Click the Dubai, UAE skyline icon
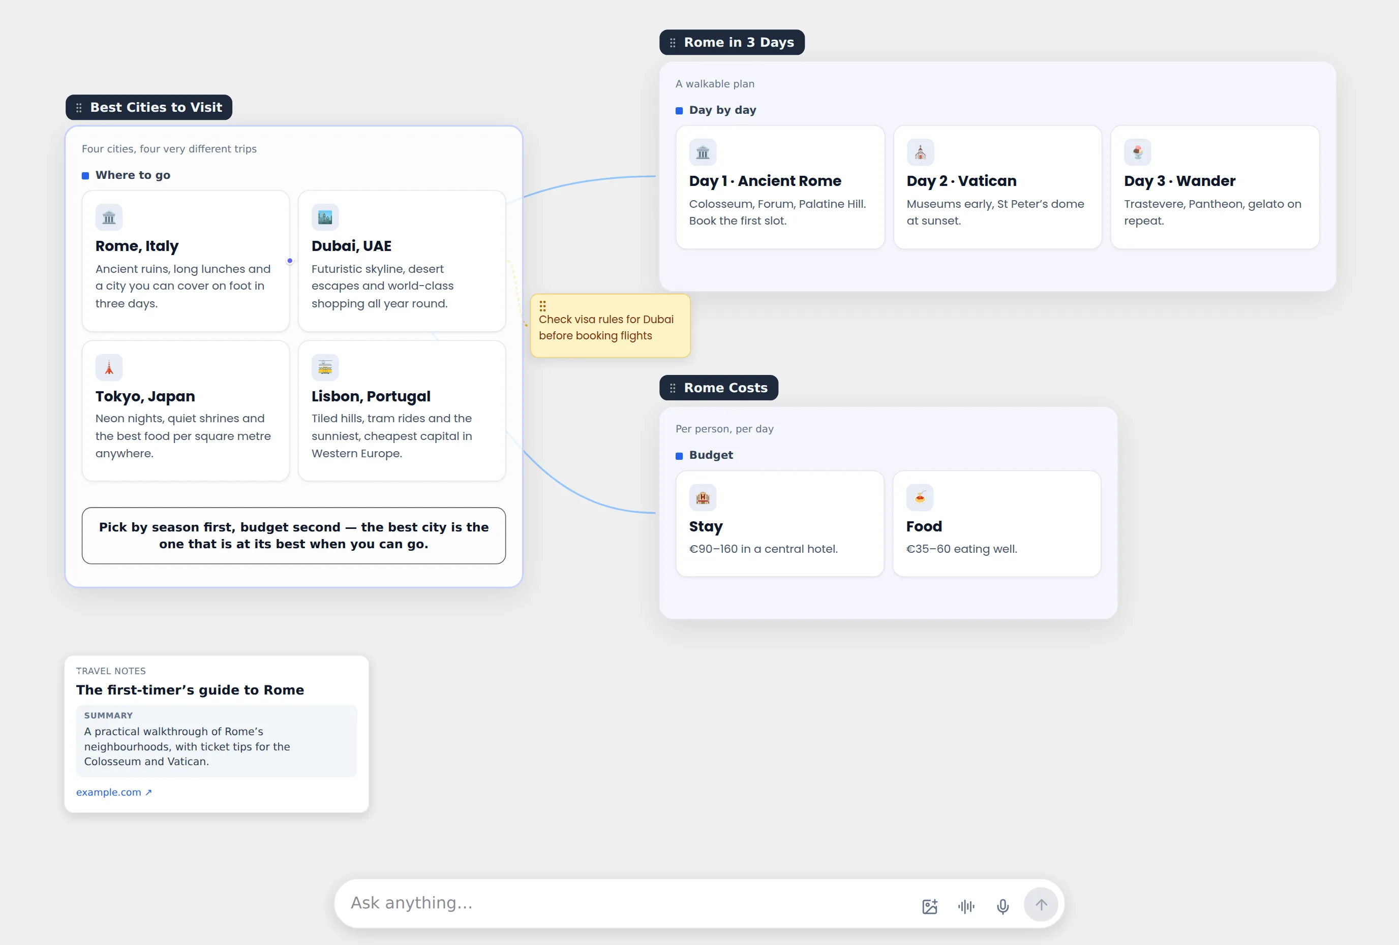Screen dimensions: 1399x945 pyautogui.click(x=325, y=217)
